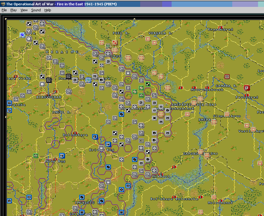Click the Novo-Moskovsk town label
Image resolution: width=264 pixels, height=216 pixels.
coord(207,90)
